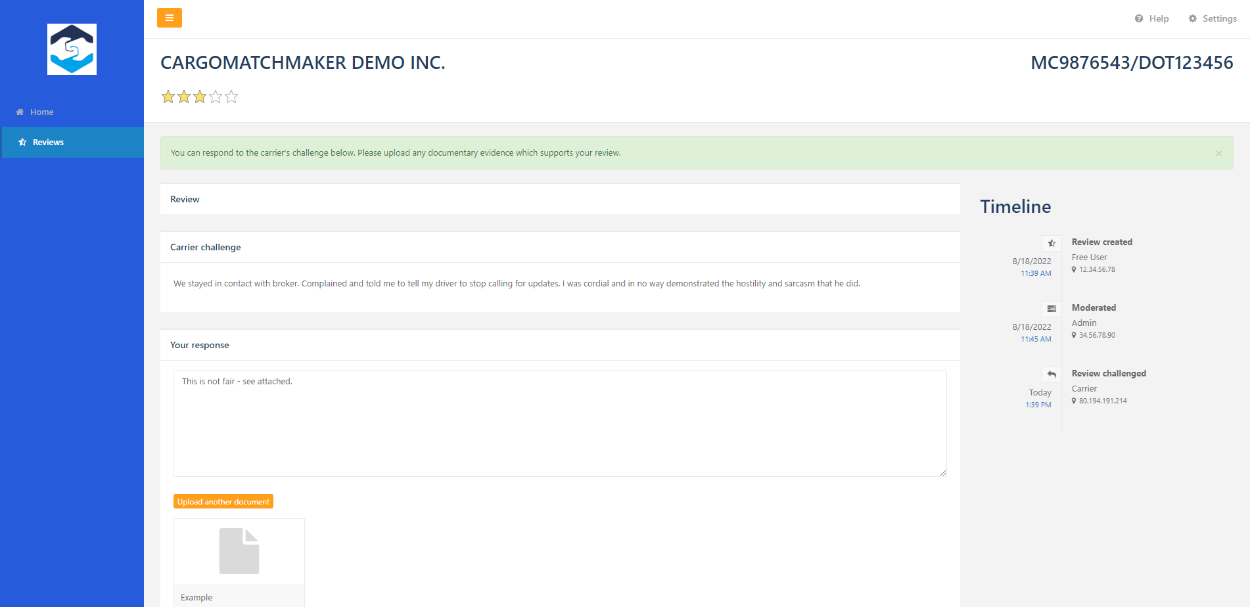The height and width of the screenshot is (607, 1250).
Task: Open the Help link
Action: (1151, 18)
